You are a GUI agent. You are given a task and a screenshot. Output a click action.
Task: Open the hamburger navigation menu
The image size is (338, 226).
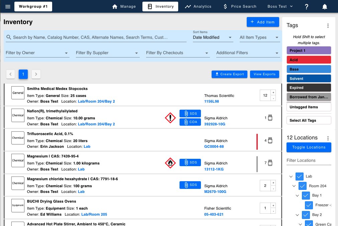pos(8,6)
